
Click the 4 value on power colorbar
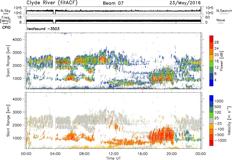(215, 80)
